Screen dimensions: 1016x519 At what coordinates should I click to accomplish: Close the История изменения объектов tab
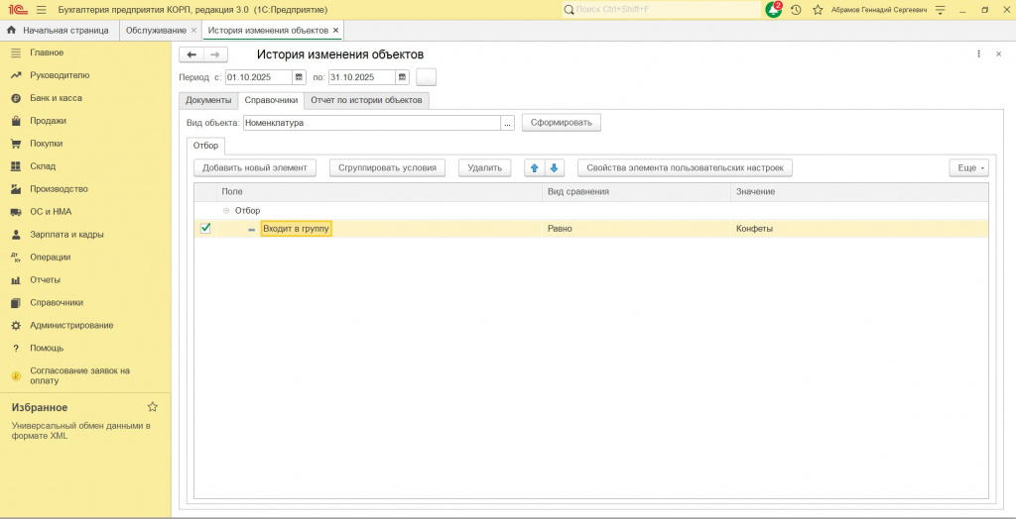click(x=335, y=31)
